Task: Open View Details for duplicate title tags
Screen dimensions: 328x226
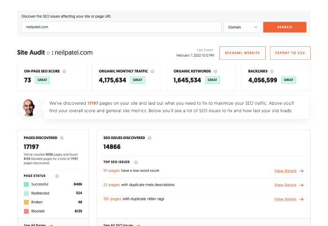Action: point(285,199)
